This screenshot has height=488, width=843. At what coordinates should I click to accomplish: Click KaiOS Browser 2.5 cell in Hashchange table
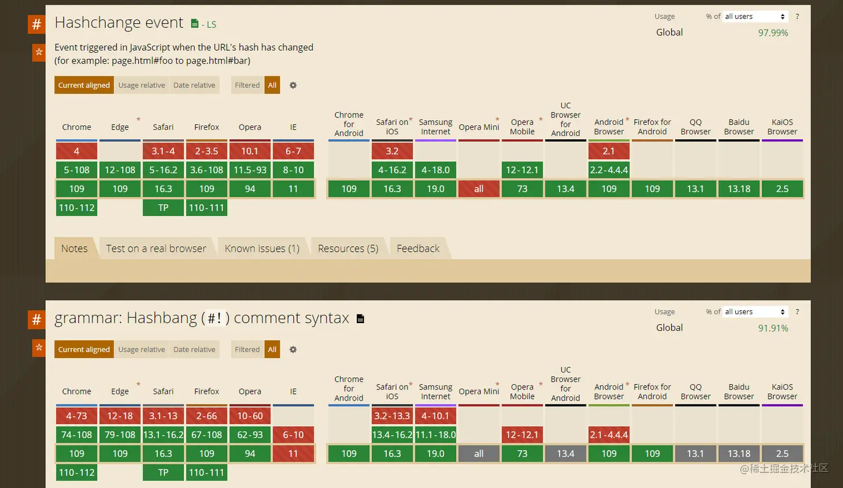782,189
